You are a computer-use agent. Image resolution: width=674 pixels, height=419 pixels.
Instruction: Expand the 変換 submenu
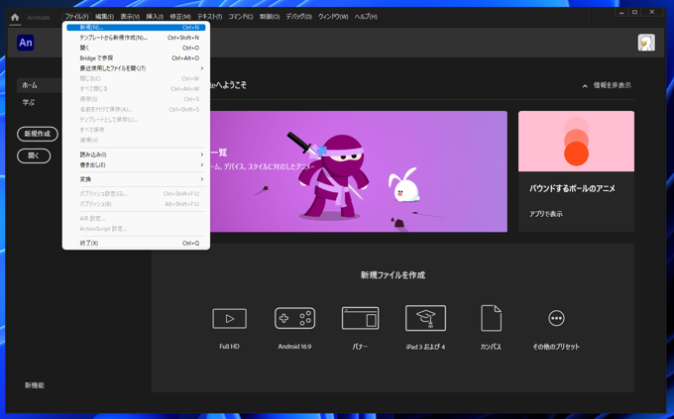coord(136,179)
